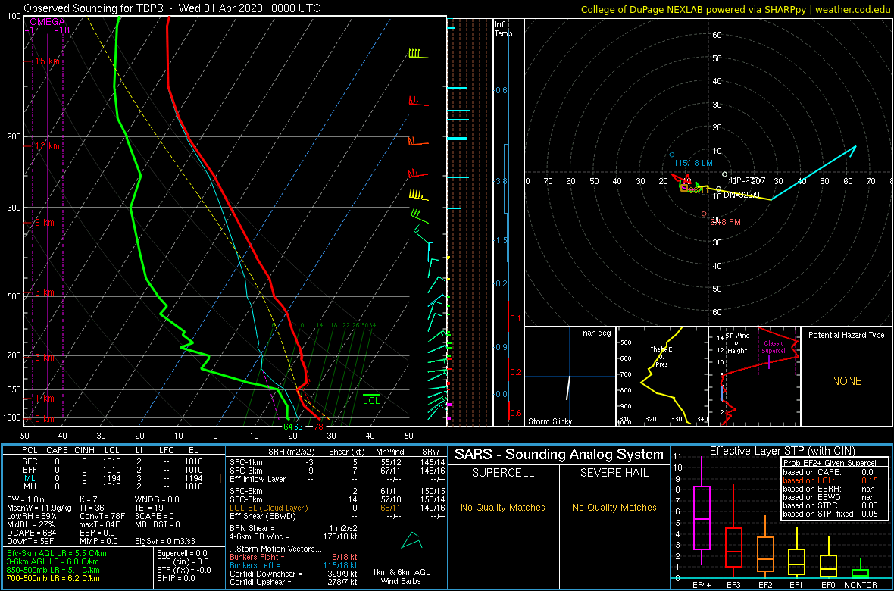894x591 pixels.
Task: Click the 'SUPERCELL' SARS column header
Action: (502, 473)
